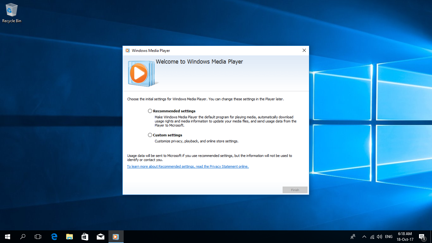This screenshot has height=243, width=432.
Task: Select the Recommended settings radio button
Action: click(150, 111)
